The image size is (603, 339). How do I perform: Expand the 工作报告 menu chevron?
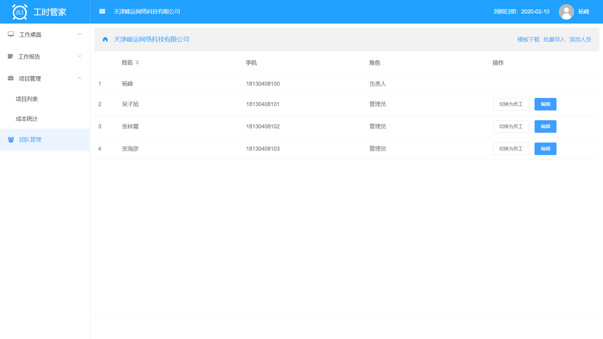[80, 56]
